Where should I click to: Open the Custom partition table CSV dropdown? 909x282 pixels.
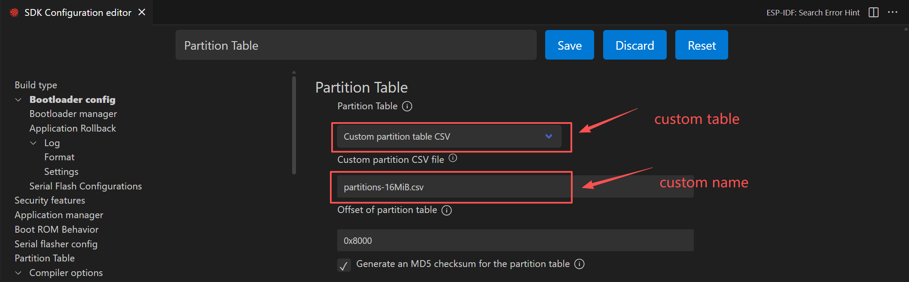click(449, 137)
